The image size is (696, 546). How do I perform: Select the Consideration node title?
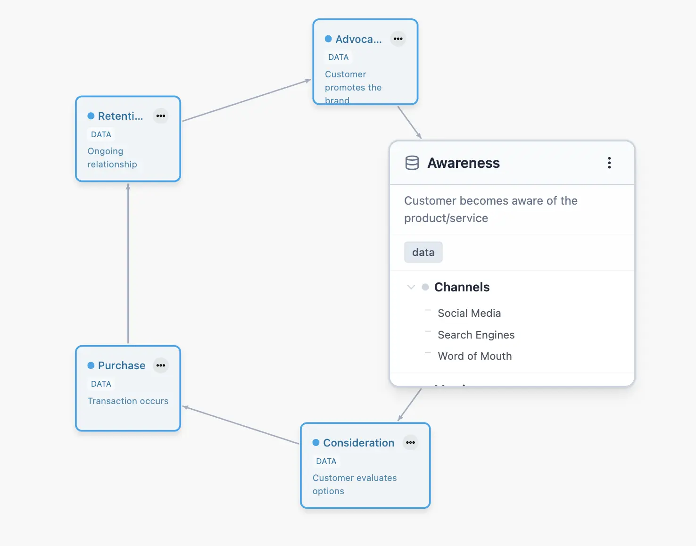click(358, 443)
